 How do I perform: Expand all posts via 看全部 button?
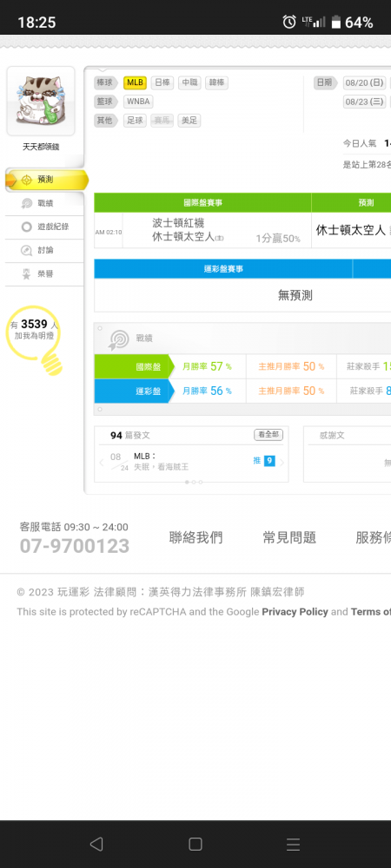click(268, 435)
